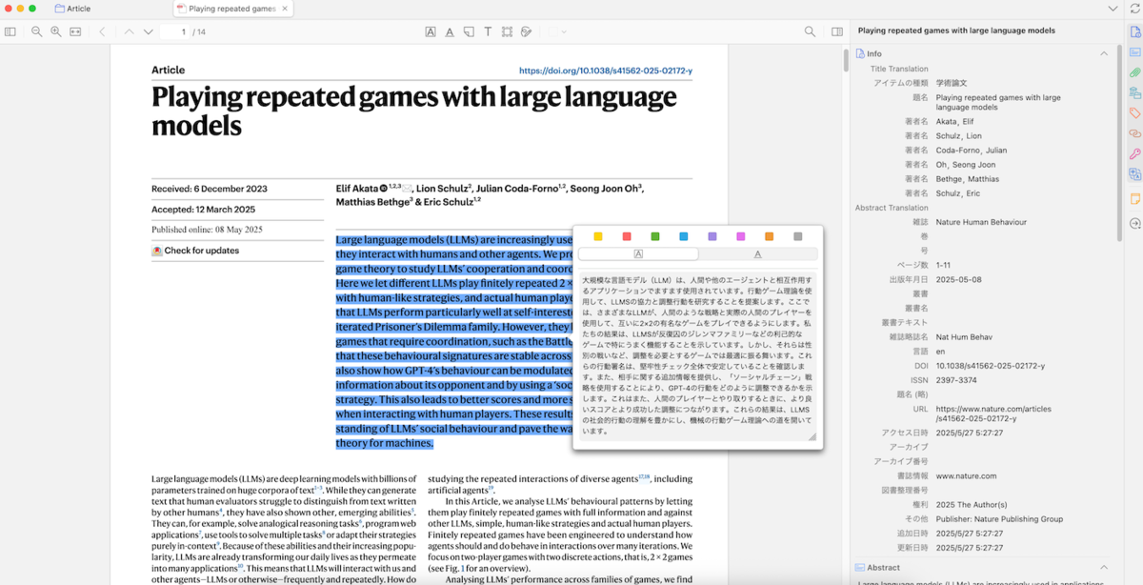Image resolution: width=1143 pixels, height=585 pixels.
Task: Zoom out of the PDF
Action: point(36,31)
